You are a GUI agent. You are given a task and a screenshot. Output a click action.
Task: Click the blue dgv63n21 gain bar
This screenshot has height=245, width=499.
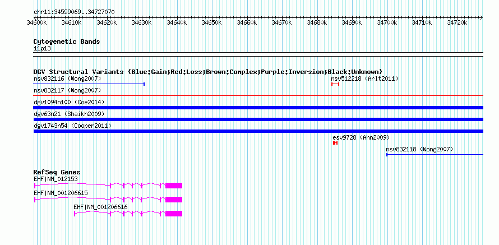pos(258,119)
